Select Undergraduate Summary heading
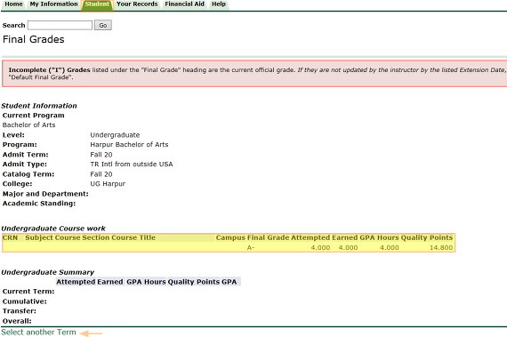This screenshot has width=507, height=337. [47, 272]
